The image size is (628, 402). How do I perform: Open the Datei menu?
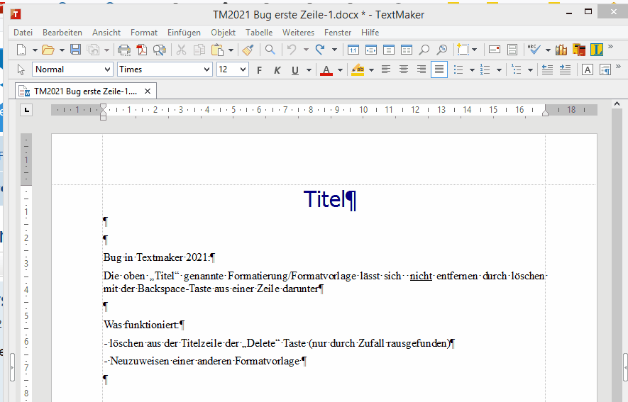pos(23,33)
